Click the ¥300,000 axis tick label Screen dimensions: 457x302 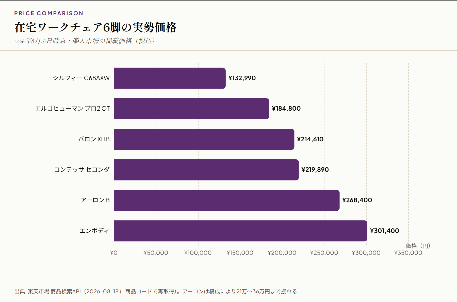click(366, 253)
